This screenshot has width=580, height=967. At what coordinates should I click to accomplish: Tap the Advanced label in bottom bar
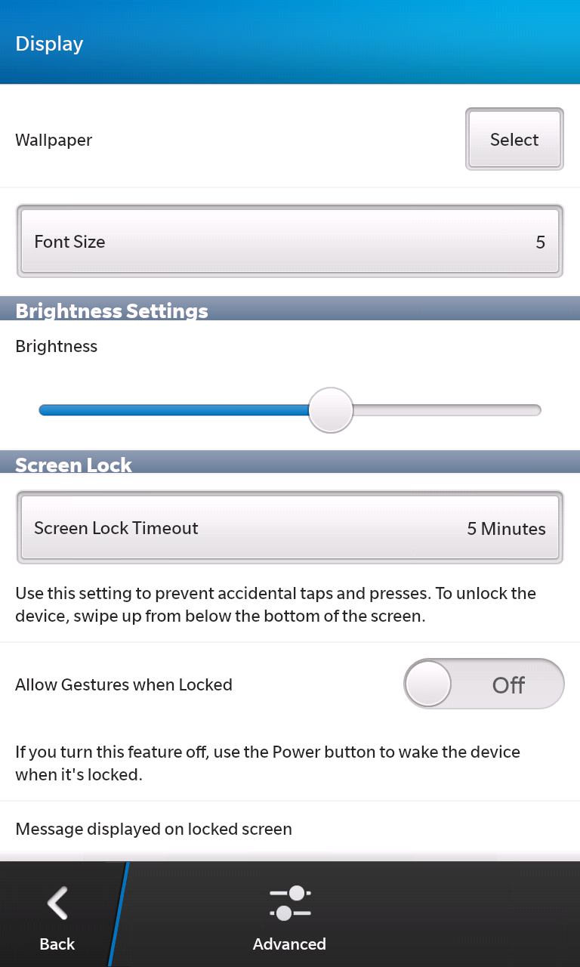289,944
